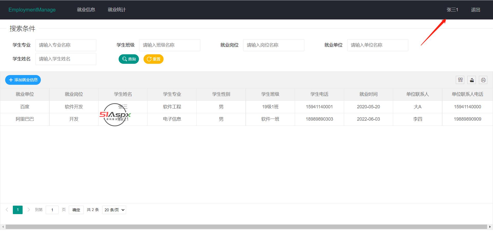Viewport: 493px width, 231px height.
Task: Click the next page arrow
Action: [29, 210]
